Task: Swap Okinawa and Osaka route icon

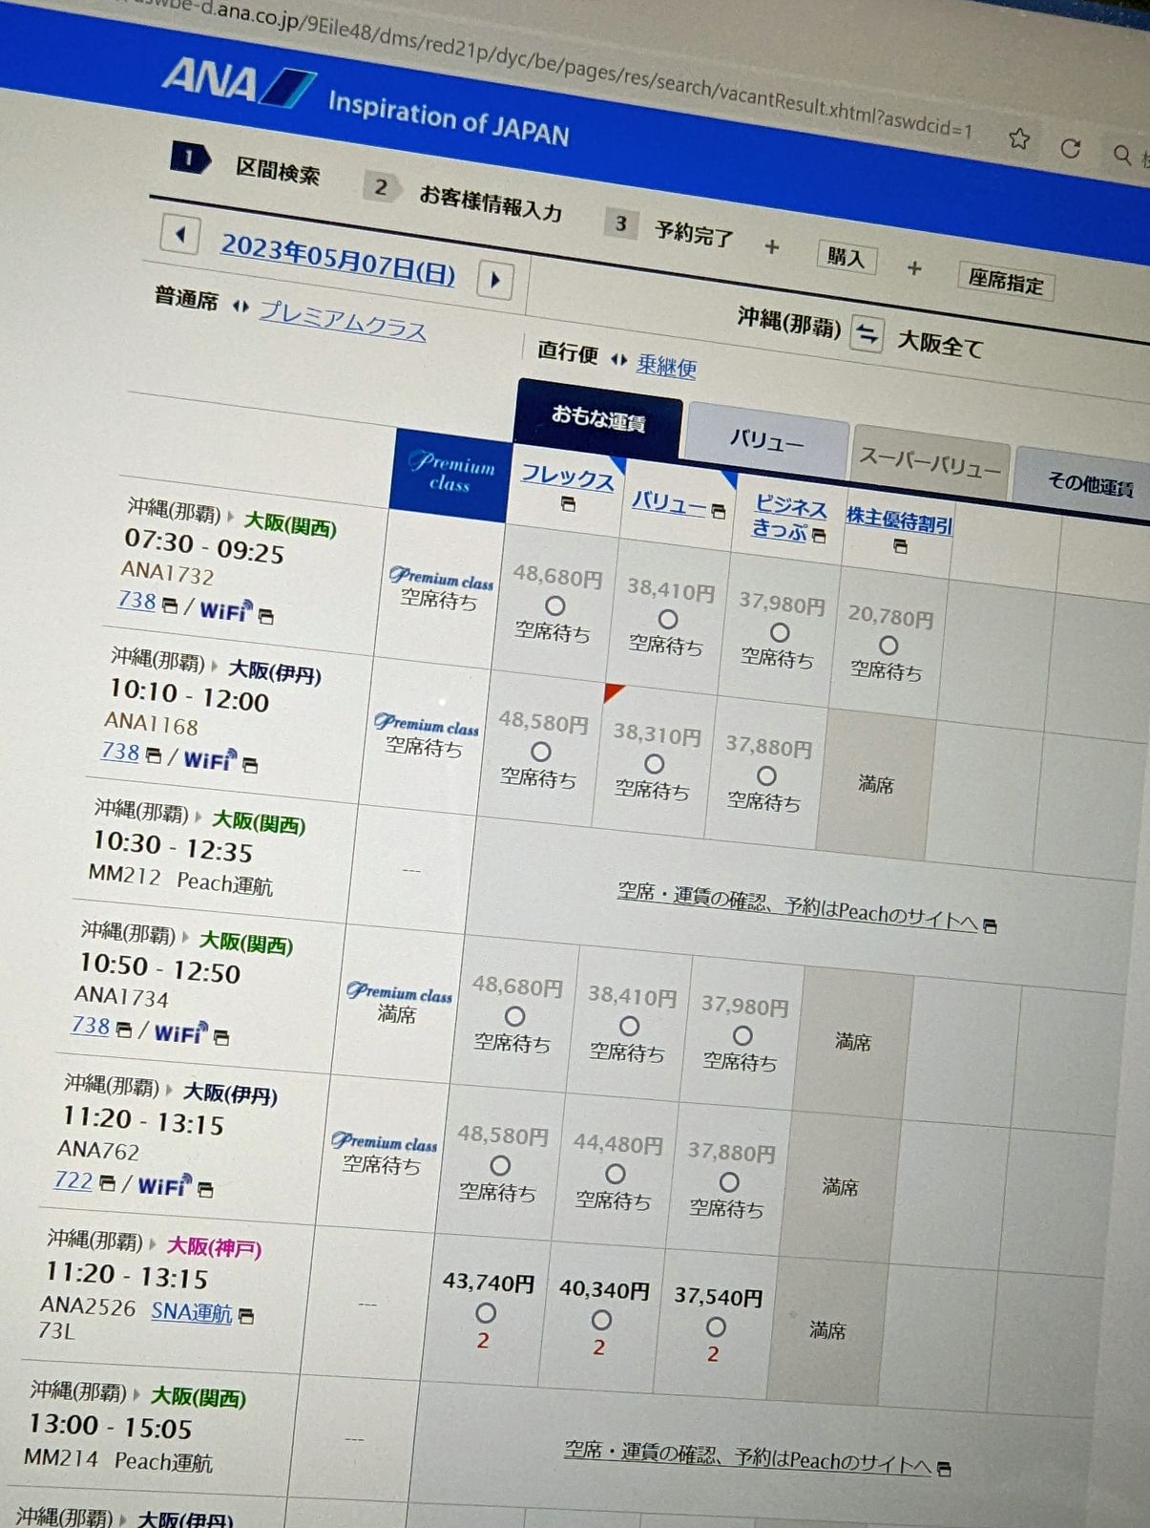Action: coord(867,333)
